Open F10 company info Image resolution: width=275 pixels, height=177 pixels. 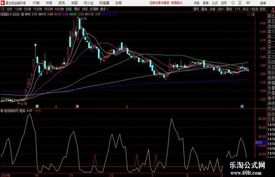[x=238, y=9]
